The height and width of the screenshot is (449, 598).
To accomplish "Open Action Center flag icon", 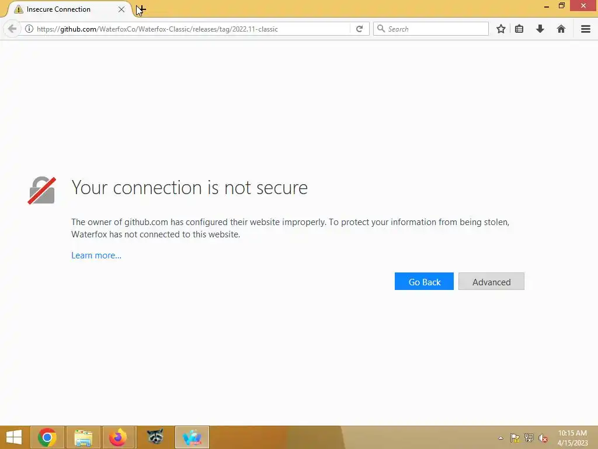I will pos(515,438).
